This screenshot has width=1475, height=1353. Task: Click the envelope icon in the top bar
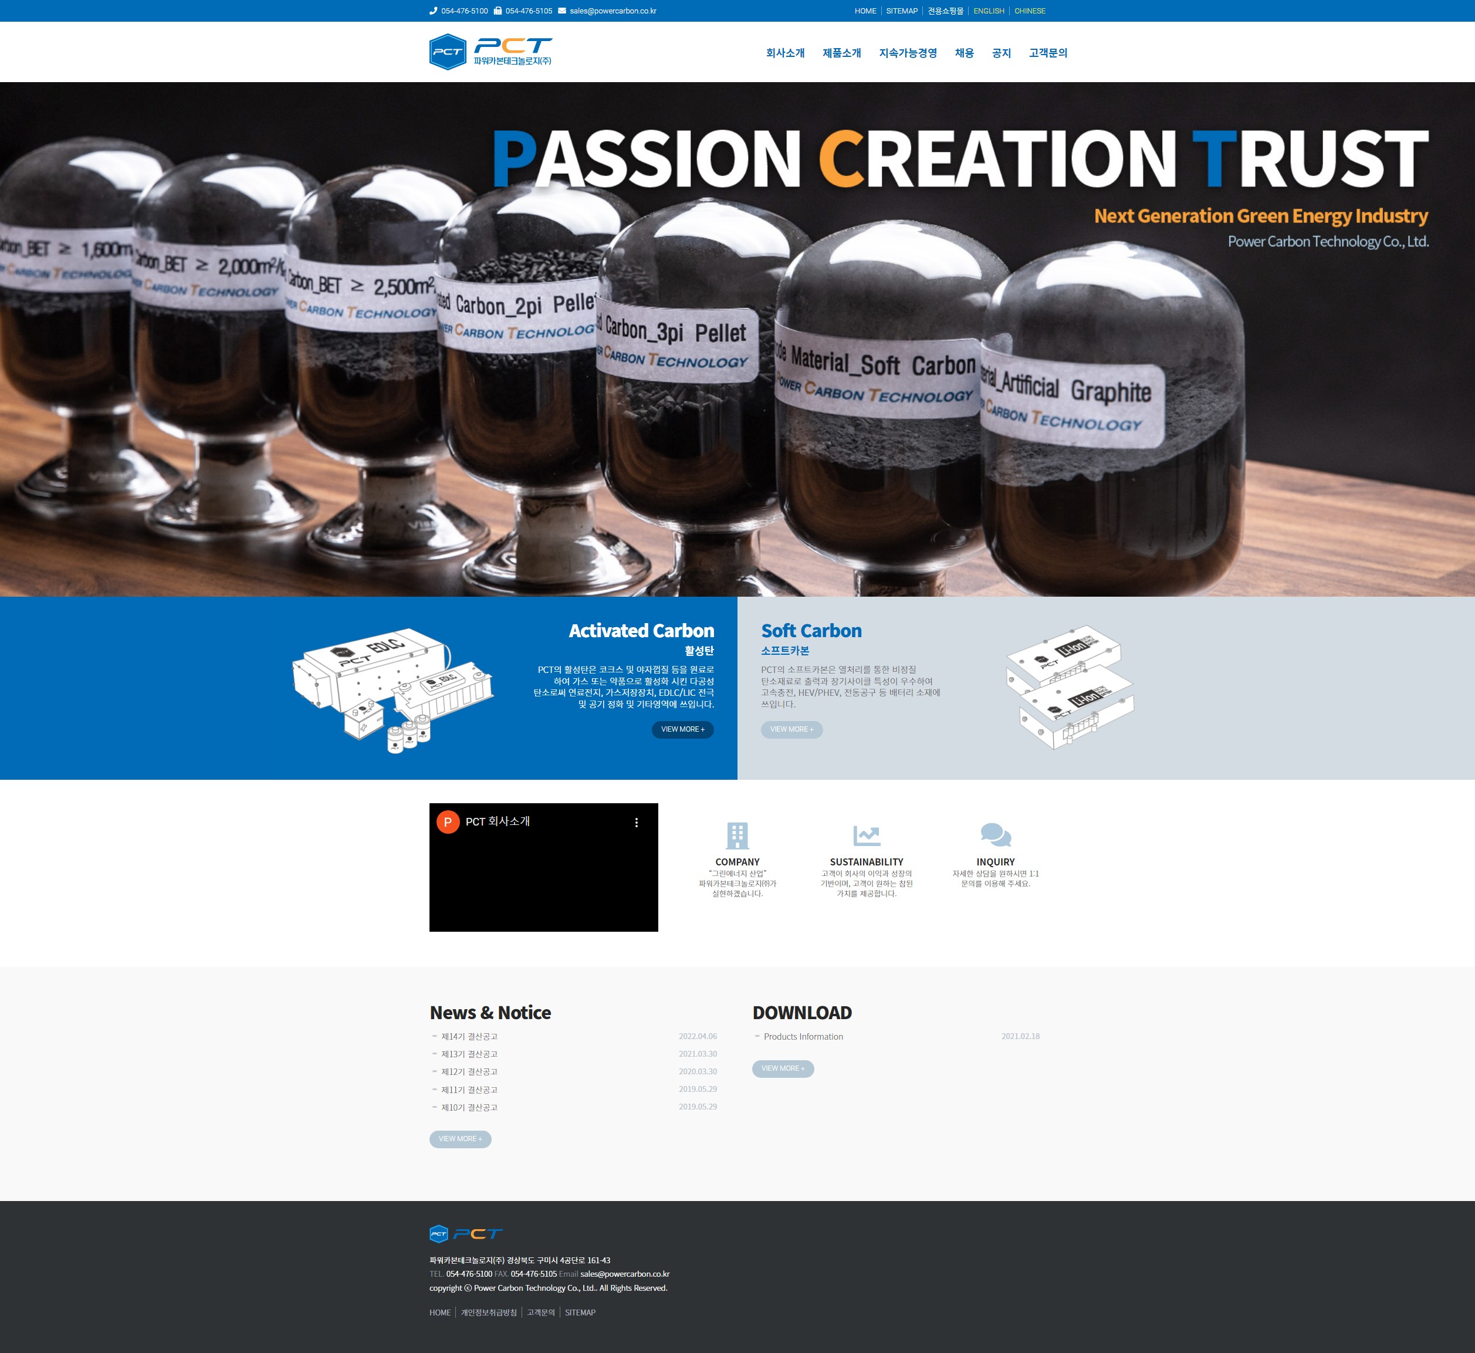pyautogui.click(x=562, y=11)
